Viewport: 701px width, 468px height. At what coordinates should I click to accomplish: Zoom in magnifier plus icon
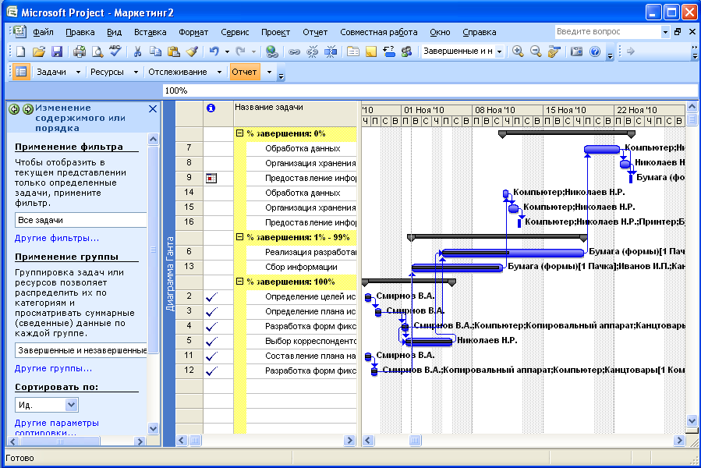pyautogui.click(x=518, y=51)
